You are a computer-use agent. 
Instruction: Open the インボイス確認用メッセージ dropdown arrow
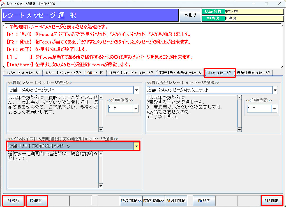click(136, 146)
